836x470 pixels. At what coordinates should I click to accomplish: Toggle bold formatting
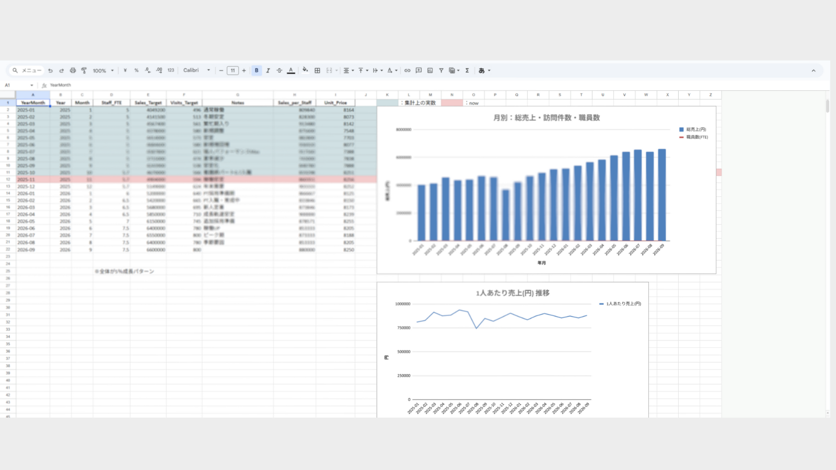point(257,70)
